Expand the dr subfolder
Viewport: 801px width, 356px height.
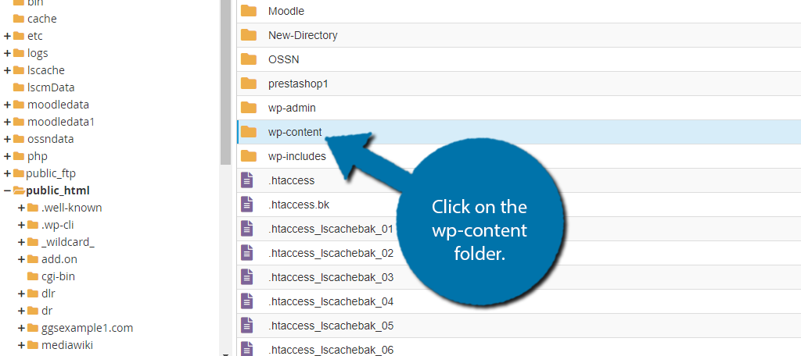[21, 311]
